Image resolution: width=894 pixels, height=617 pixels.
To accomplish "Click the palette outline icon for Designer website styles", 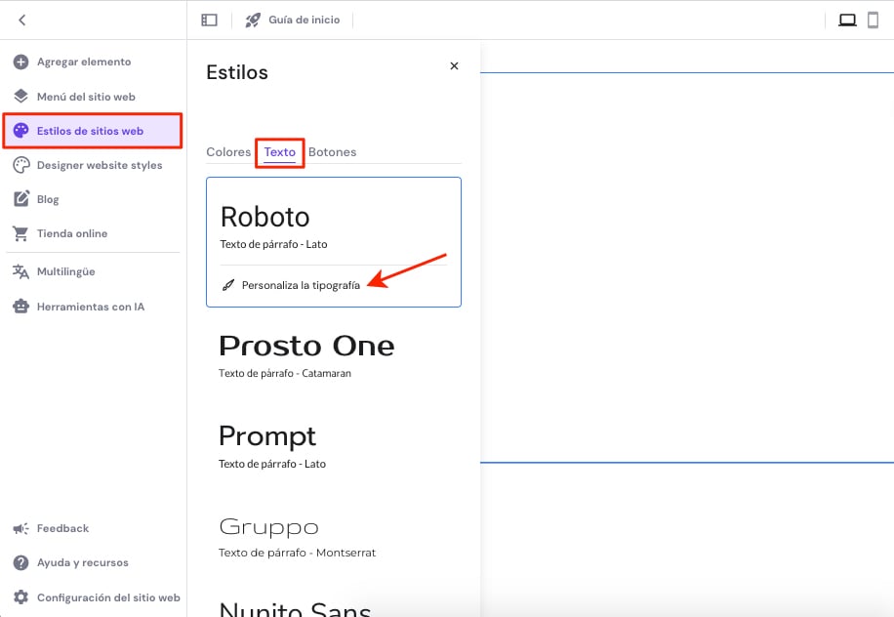I will click(x=21, y=165).
